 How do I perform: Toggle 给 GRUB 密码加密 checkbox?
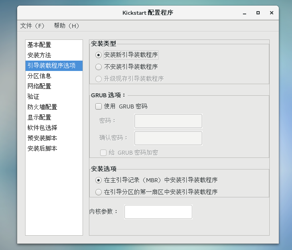pos(103,153)
